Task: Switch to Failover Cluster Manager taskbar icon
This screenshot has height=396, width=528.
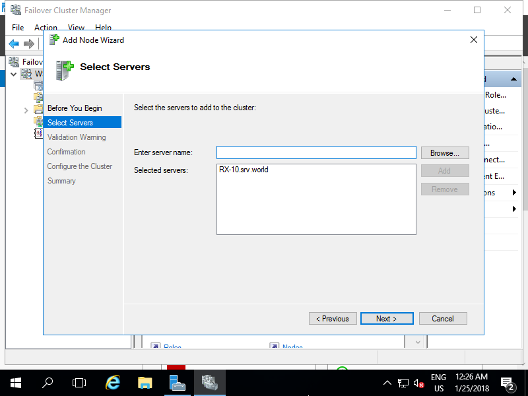Action: (x=210, y=383)
